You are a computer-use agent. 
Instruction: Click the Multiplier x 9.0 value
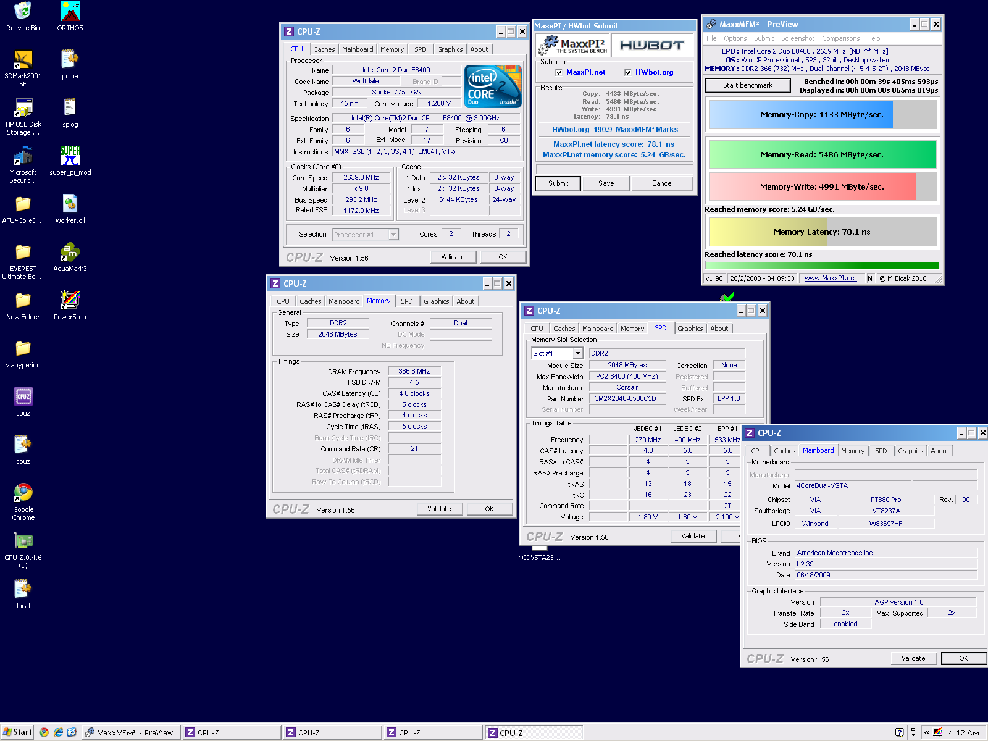(361, 189)
